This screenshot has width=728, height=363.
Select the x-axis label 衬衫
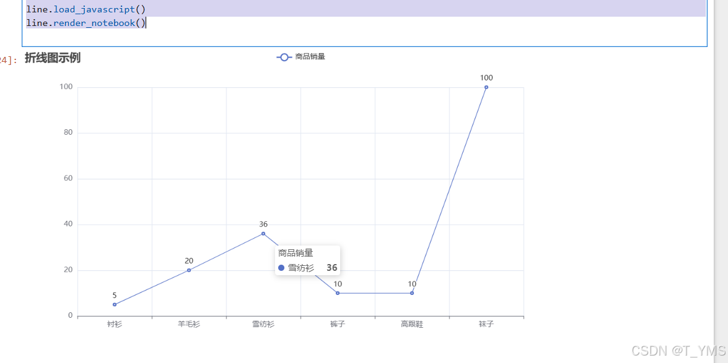click(x=115, y=323)
